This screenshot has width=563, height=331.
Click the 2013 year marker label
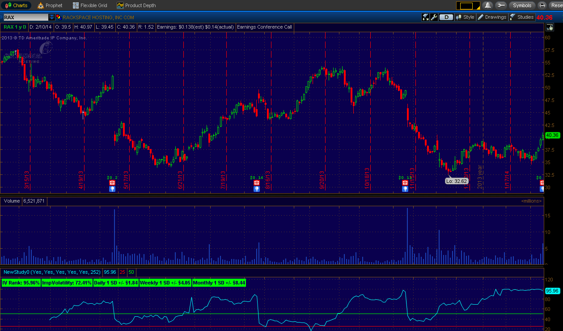pyautogui.click(x=480, y=178)
